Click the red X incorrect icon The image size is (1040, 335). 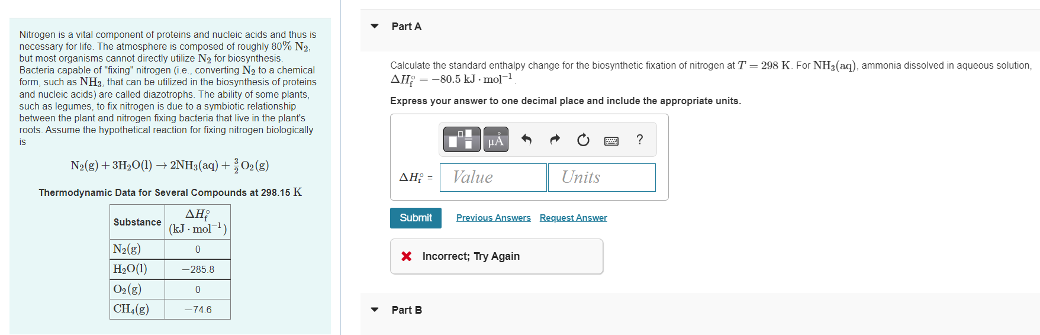tap(407, 256)
